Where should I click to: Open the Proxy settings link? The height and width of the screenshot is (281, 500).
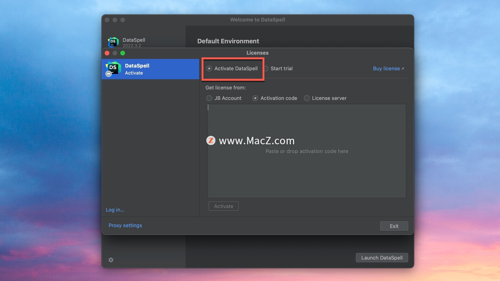click(x=125, y=225)
